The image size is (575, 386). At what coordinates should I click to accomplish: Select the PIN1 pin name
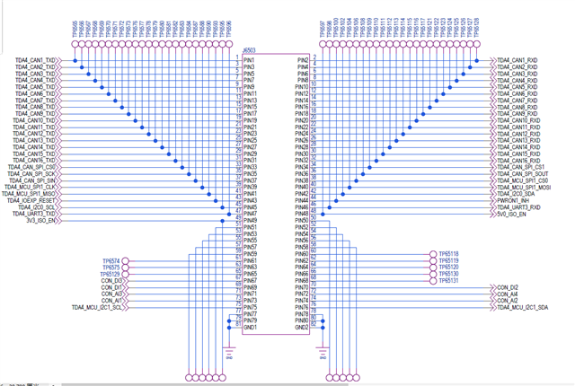pyautogui.click(x=249, y=60)
